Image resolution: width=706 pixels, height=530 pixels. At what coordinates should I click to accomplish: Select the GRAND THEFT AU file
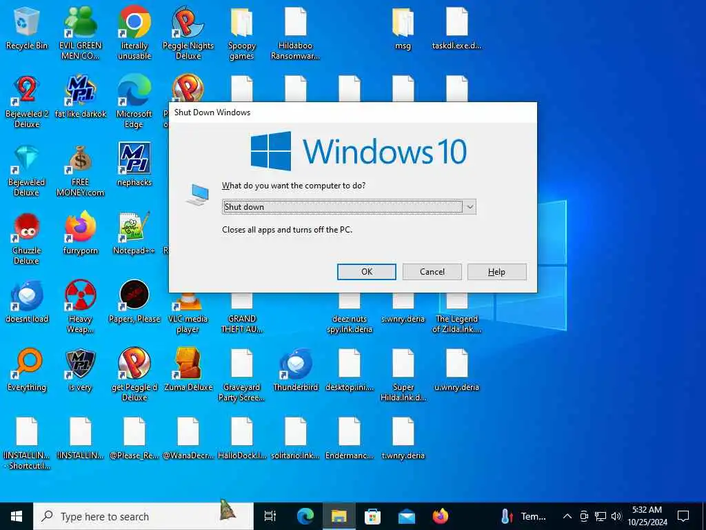[242, 314]
